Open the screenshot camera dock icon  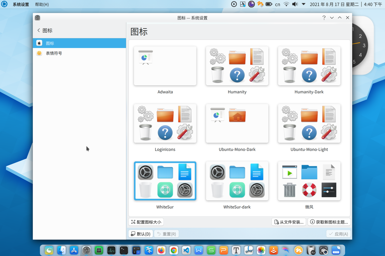pyautogui.click(x=324, y=250)
